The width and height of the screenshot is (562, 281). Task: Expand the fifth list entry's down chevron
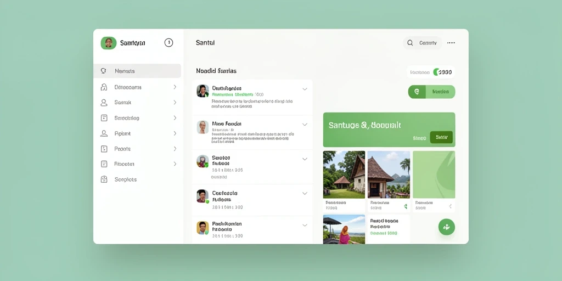tap(305, 226)
